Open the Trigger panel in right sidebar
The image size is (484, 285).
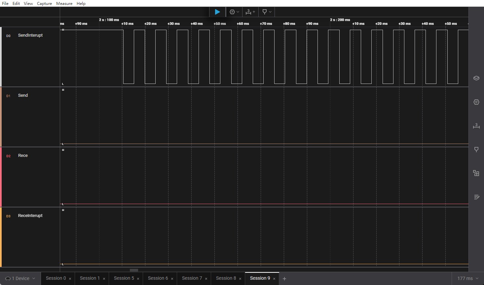coord(476,150)
